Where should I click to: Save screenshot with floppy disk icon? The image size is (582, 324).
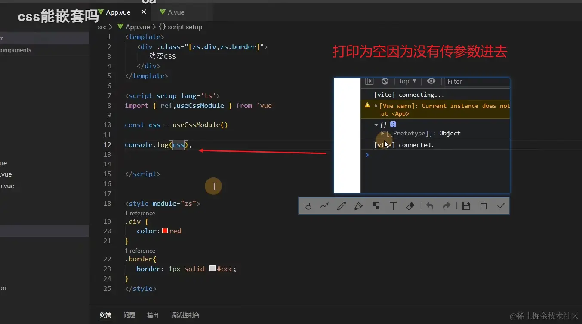coord(466,206)
